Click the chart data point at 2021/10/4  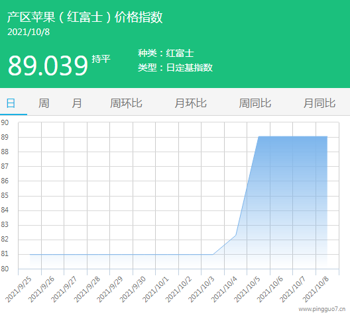[236, 235]
